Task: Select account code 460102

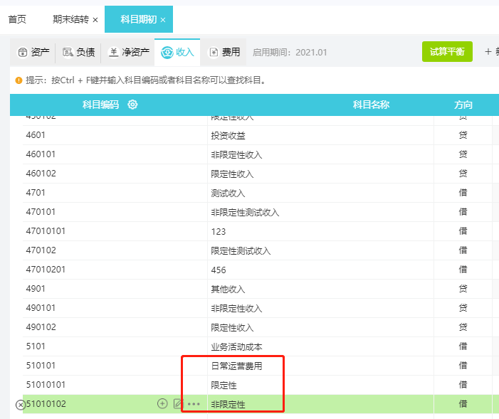Action: (x=41, y=174)
